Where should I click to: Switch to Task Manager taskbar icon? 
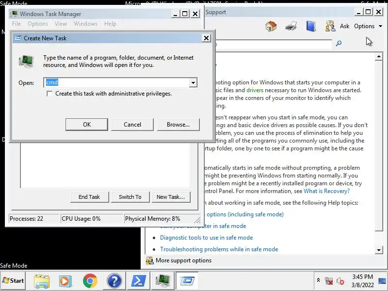(162, 281)
